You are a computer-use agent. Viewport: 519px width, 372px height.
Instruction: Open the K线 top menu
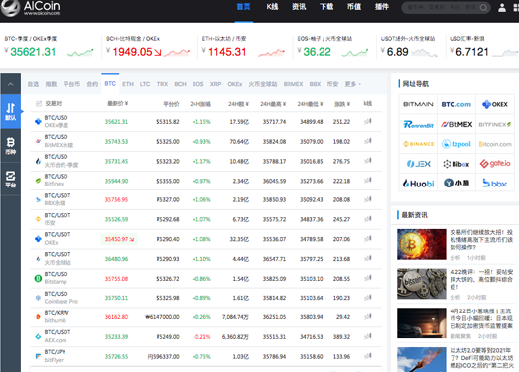pos(272,7)
